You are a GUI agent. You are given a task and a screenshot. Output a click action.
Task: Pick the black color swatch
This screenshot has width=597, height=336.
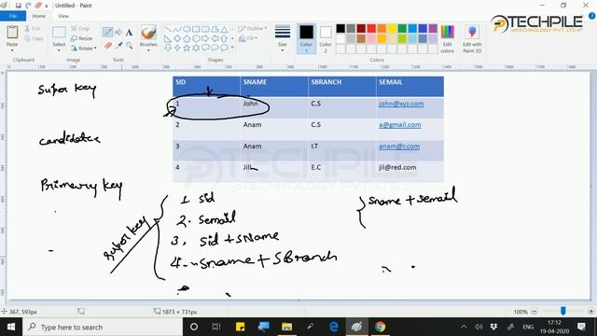[340, 29]
